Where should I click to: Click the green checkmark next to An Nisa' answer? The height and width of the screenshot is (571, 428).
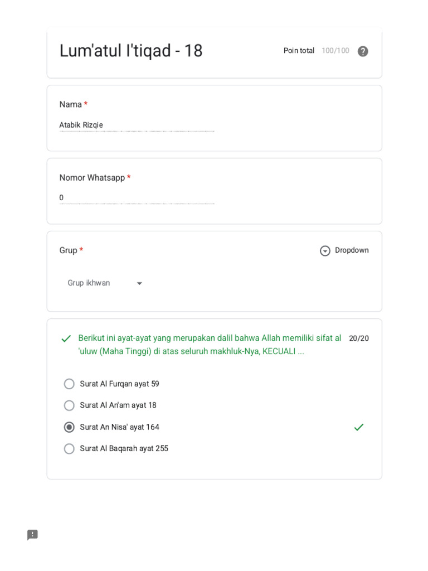359,427
